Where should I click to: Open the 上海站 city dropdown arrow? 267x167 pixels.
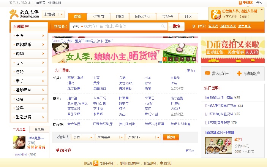(62, 14)
